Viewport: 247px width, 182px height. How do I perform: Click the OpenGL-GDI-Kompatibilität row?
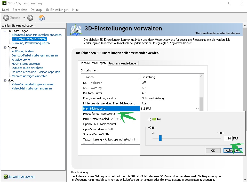coord(111,124)
